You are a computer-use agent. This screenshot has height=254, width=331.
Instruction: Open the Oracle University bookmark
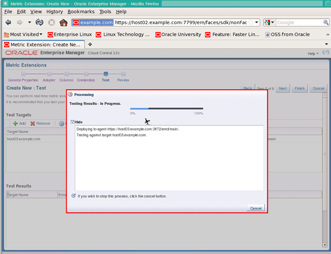(x=178, y=34)
